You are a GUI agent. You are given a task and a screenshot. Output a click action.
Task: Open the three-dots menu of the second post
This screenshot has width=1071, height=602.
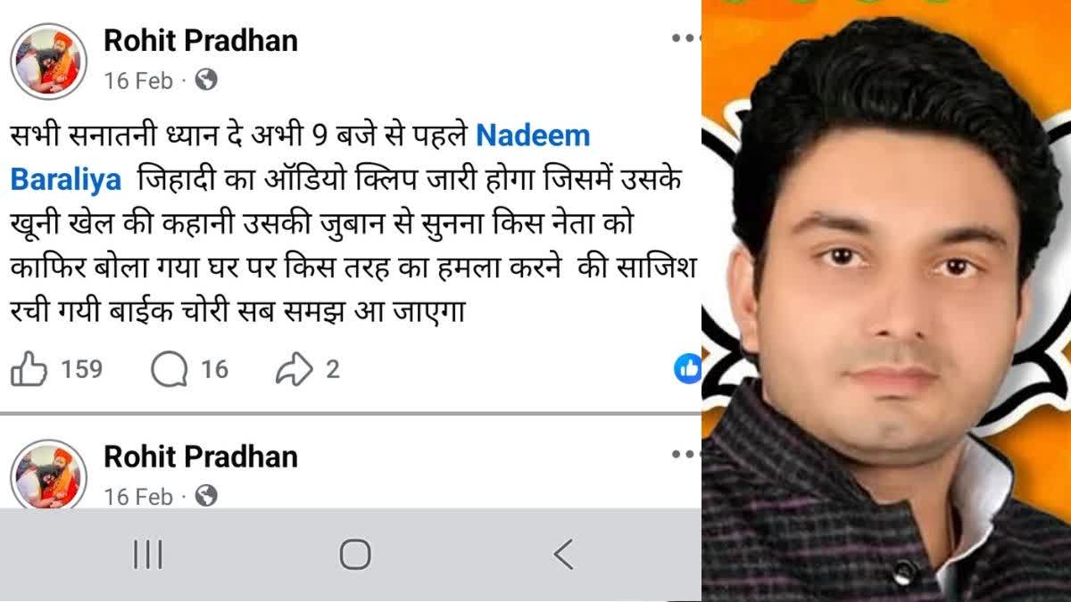pyautogui.click(x=685, y=455)
